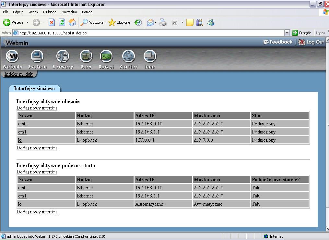Click the Stan column header
The image size is (329, 240).
(x=280, y=116)
